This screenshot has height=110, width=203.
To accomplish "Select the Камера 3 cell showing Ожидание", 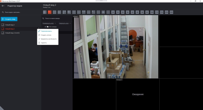I will tap(138, 94).
